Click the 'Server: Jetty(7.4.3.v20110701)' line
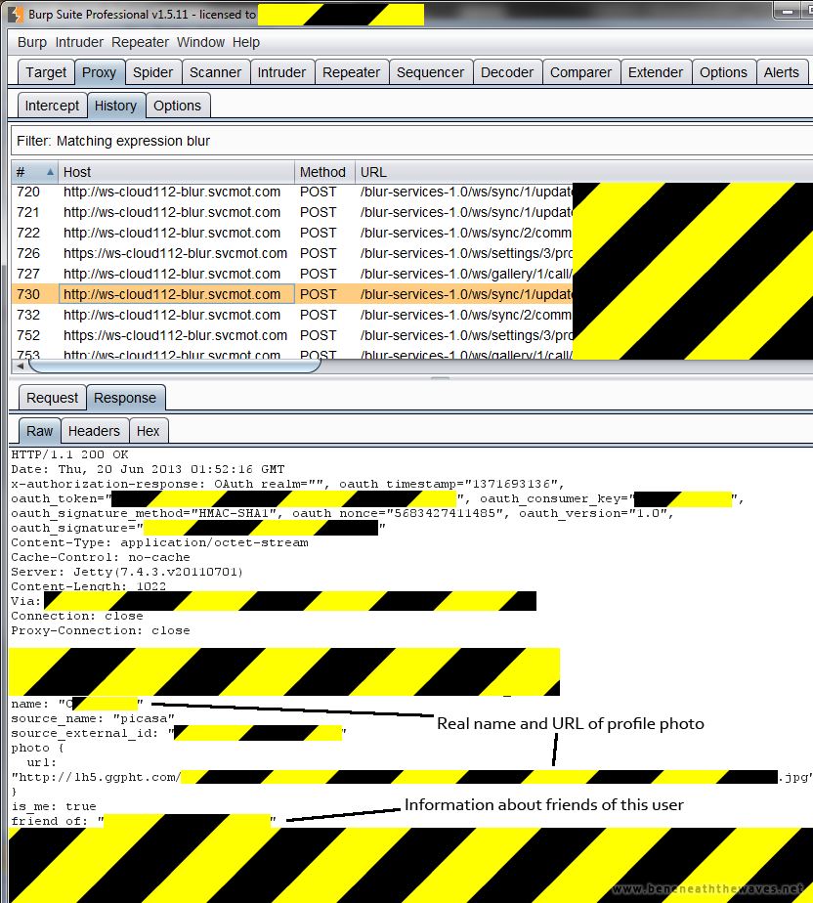The width and height of the screenshot is (813, 903). [x=127, y=573]
